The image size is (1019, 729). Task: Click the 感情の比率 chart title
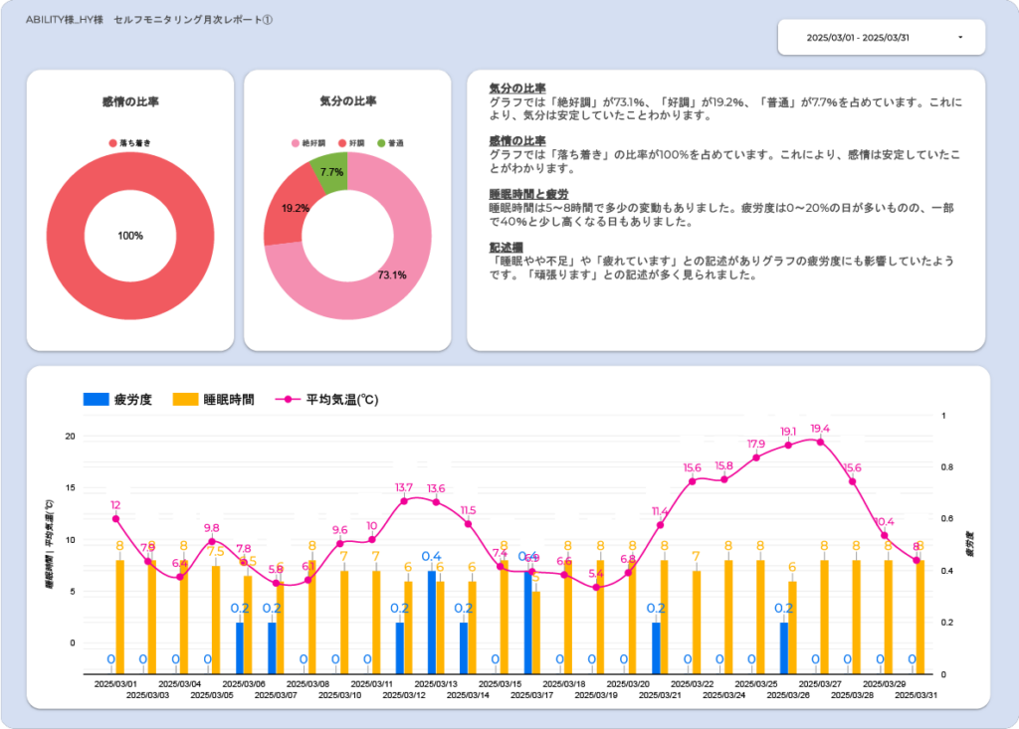click(x=130, y=101)
